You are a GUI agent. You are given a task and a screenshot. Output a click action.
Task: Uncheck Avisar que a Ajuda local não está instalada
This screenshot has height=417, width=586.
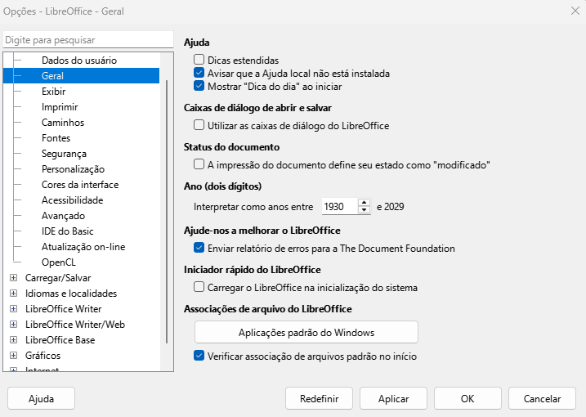tap(199, 73)
